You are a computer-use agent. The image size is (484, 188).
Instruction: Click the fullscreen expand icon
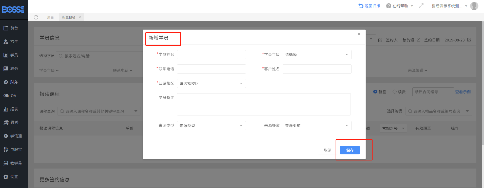pyautogui.click(x=421, y=6)
